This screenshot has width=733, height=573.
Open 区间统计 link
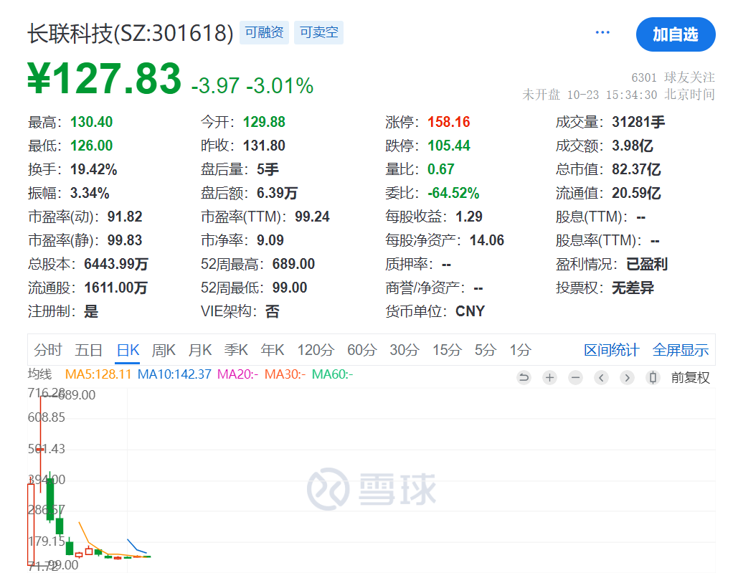click(x=611, y=349)
